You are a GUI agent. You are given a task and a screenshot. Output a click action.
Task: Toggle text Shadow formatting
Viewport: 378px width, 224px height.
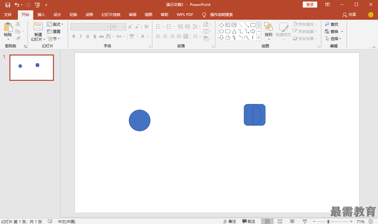pyautogui.click(x=94, y=36)
